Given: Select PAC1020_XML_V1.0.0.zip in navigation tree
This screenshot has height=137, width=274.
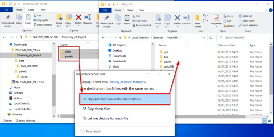Looking at the screenshot, I should (27, 82).
